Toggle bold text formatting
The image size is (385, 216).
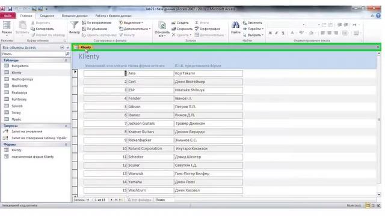tap(270, 33)
